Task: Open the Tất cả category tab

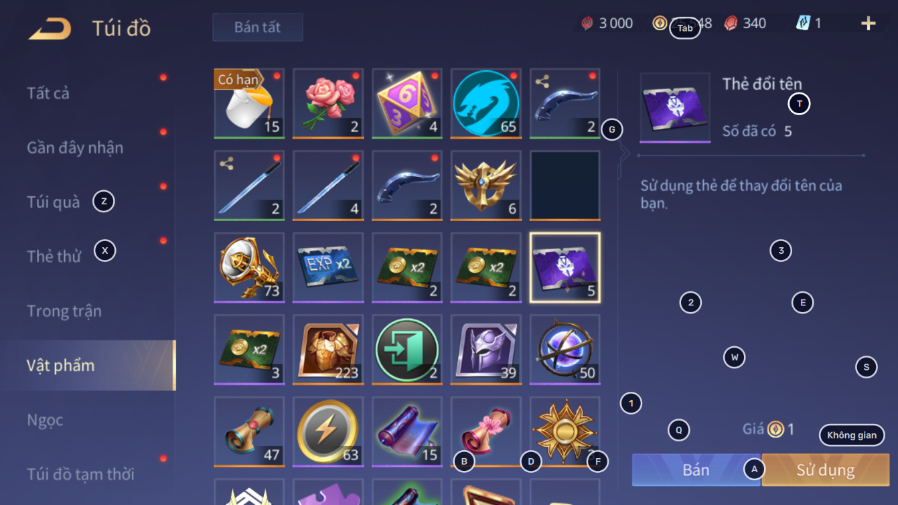Action: 48,93
